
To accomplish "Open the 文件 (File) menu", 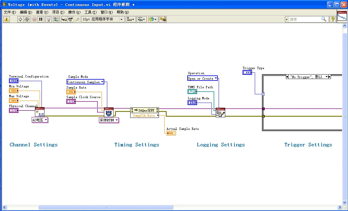I will click(x=10, y=12).
